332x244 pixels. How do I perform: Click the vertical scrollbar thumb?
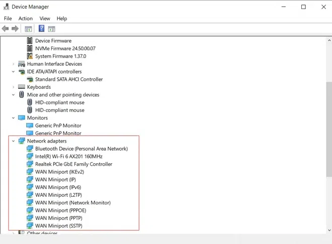point(329,129)
